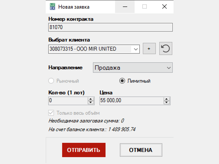Screen dimensions: 219x164
Task: Click the UZEX app icon in title bar
Action: point(52,7)
